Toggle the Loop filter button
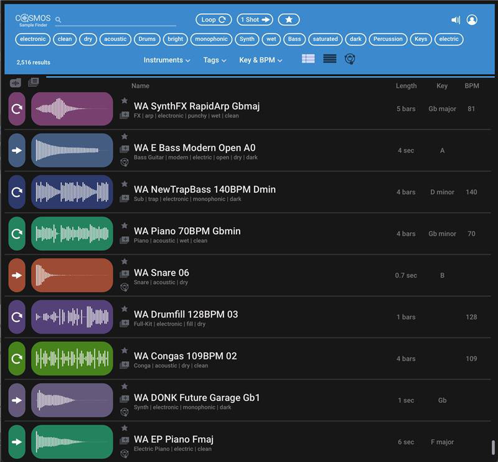Screen dimensions: 498x462 pyautogui.click(x=214, y=20)
